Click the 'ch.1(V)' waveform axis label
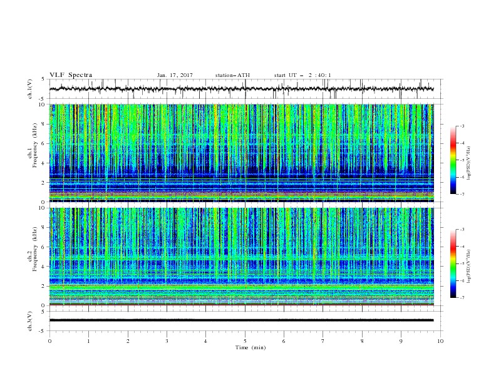This screenshot has height=383, width=496. point(30,89)
